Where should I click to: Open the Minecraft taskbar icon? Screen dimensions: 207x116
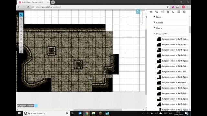coord(100,113)
